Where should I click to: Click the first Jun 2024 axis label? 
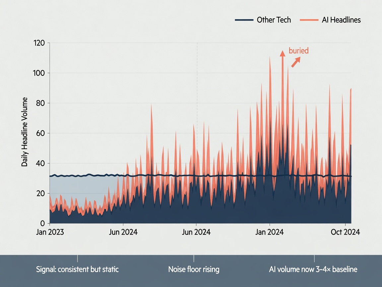123,232
